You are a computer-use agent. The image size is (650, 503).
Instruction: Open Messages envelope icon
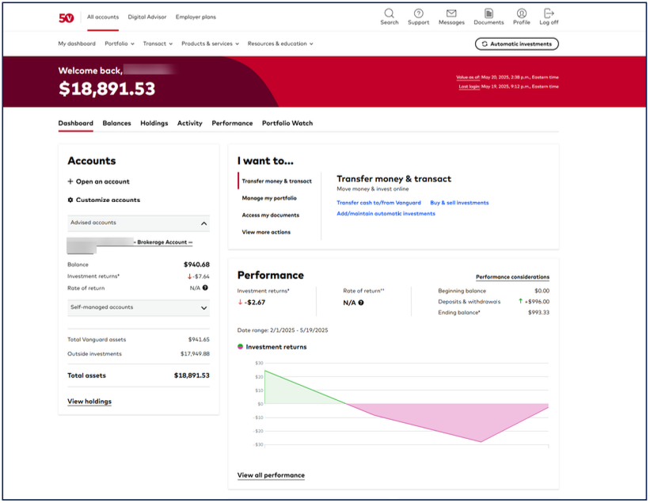click(451, 13)
